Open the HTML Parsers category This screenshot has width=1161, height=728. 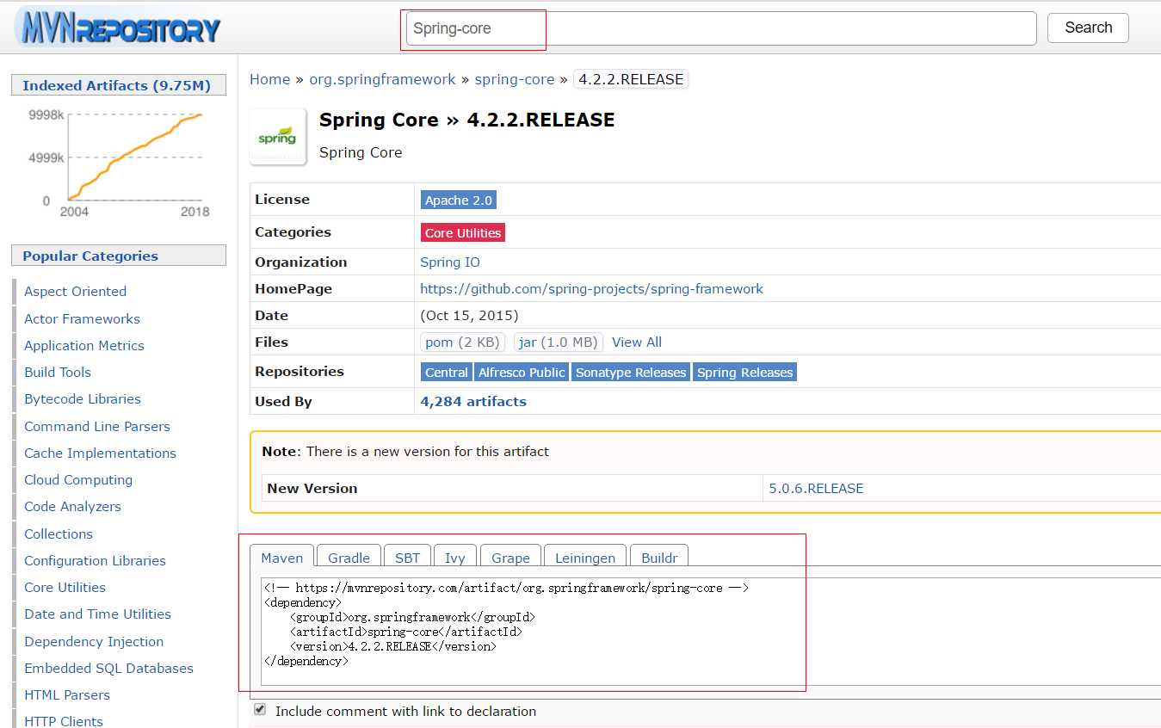pyautogui.click(x=67, y=695)
